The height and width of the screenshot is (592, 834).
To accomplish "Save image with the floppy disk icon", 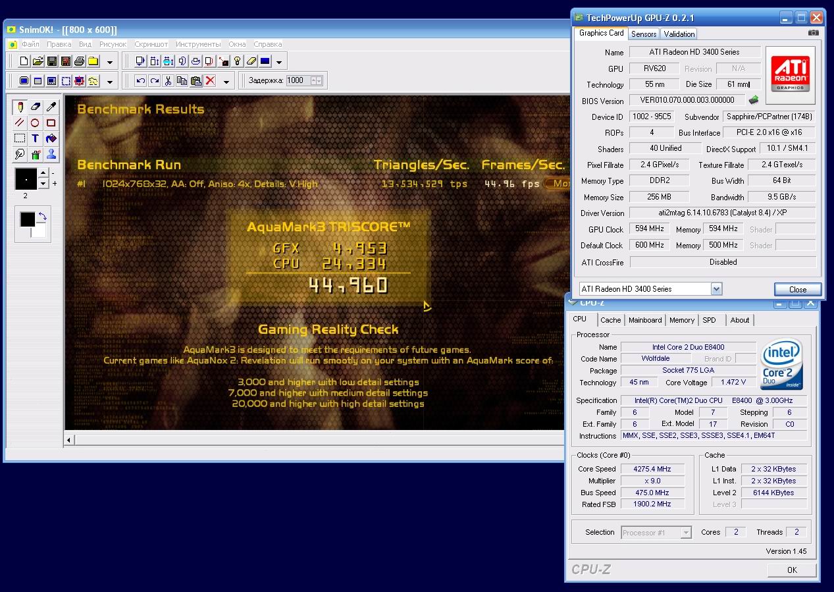I will [52, 61].
